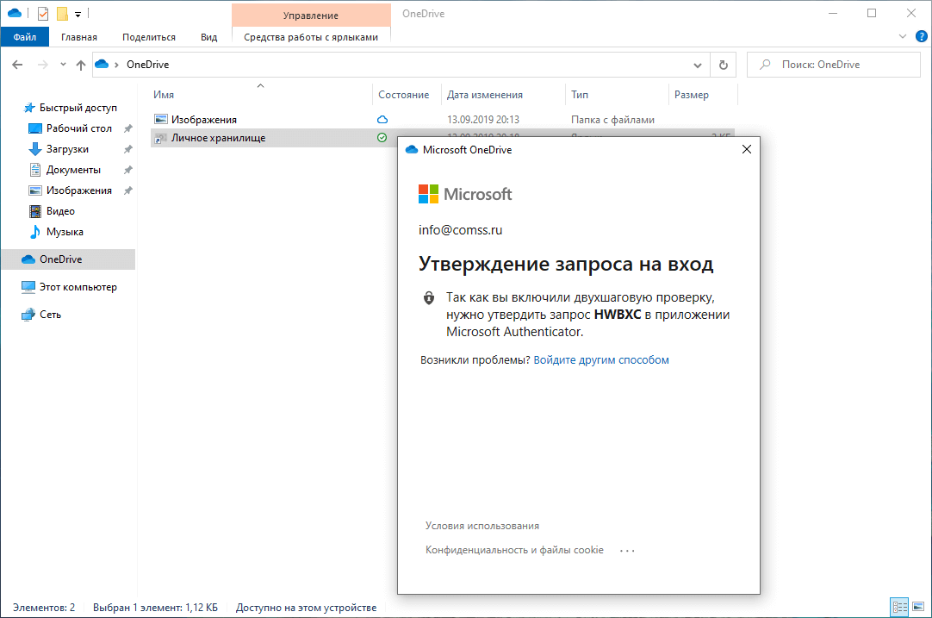Open the Quick Access Toolbar dropdown
The height and width of the screenshot is (618, 932).
click(x=77, y=13)
